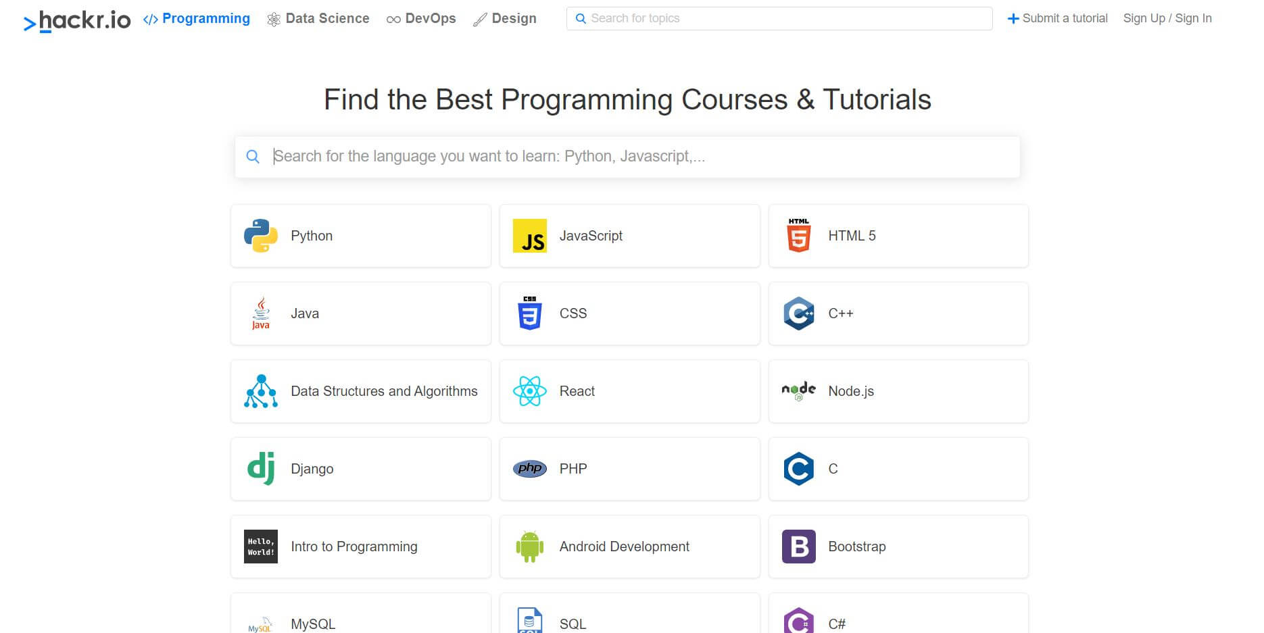Open the Data Science menu
Viewport: 1264px width, 633px height.
[318, 19]
